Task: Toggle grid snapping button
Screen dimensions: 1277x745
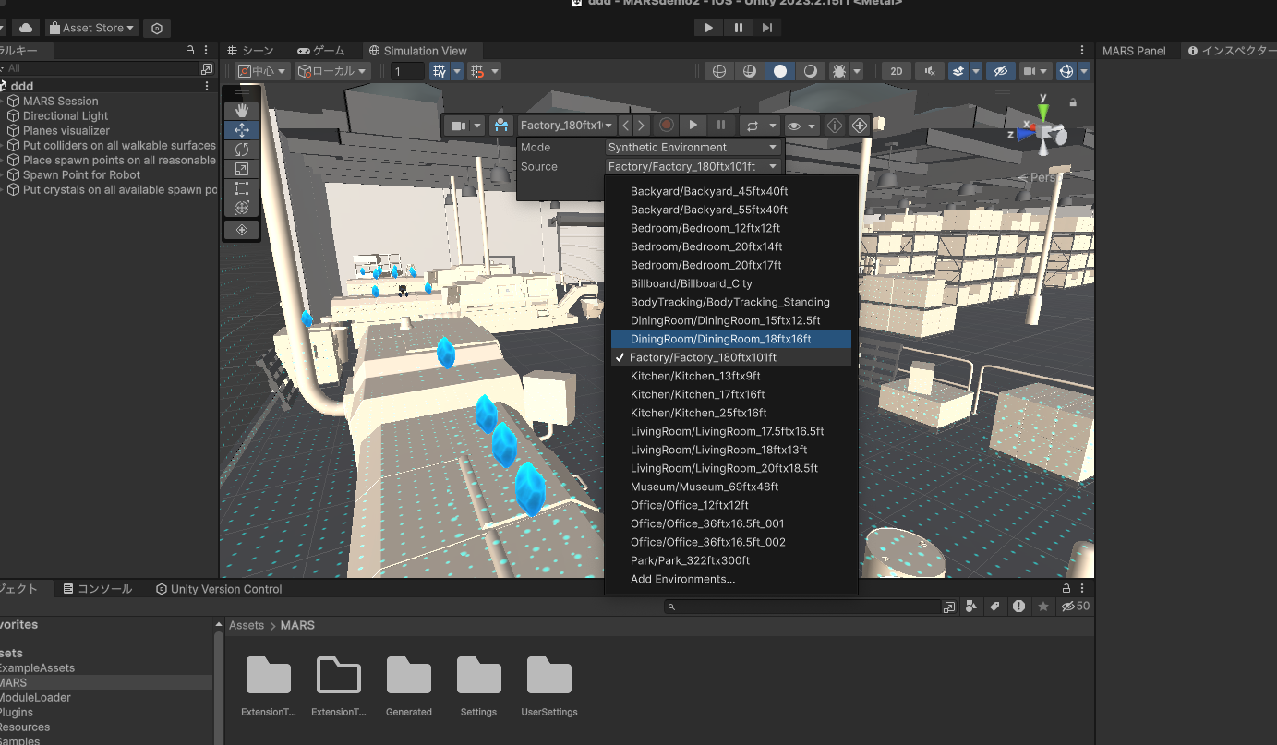Action: point(477,71)
